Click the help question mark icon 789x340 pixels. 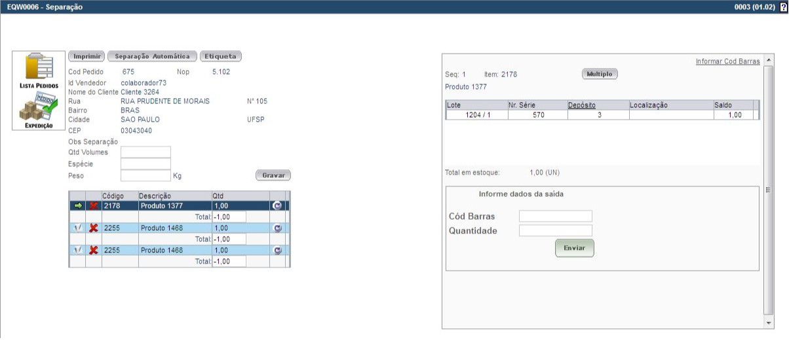point(783,7)
